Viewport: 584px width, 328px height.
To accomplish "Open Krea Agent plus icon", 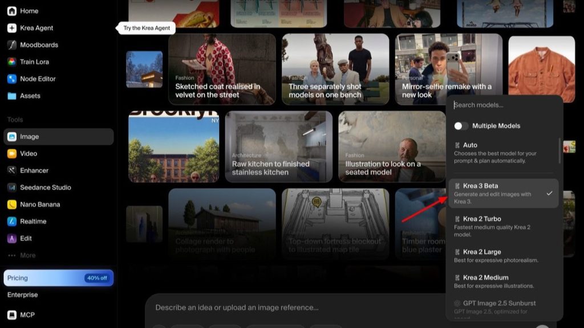I will click(11, 28).
